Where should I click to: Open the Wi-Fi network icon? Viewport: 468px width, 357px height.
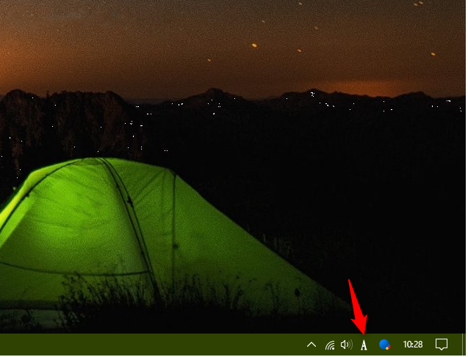330,345
